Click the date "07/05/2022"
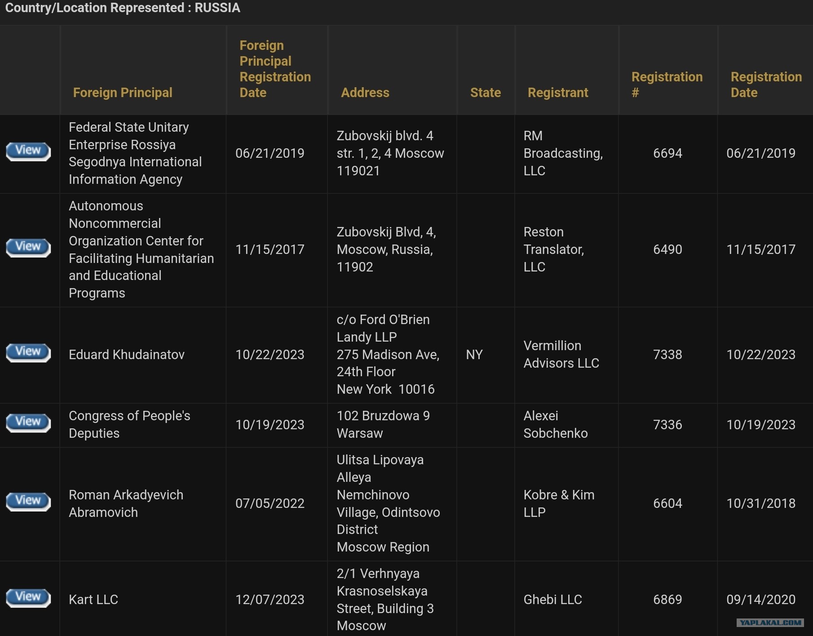 (x=270, y=503)
